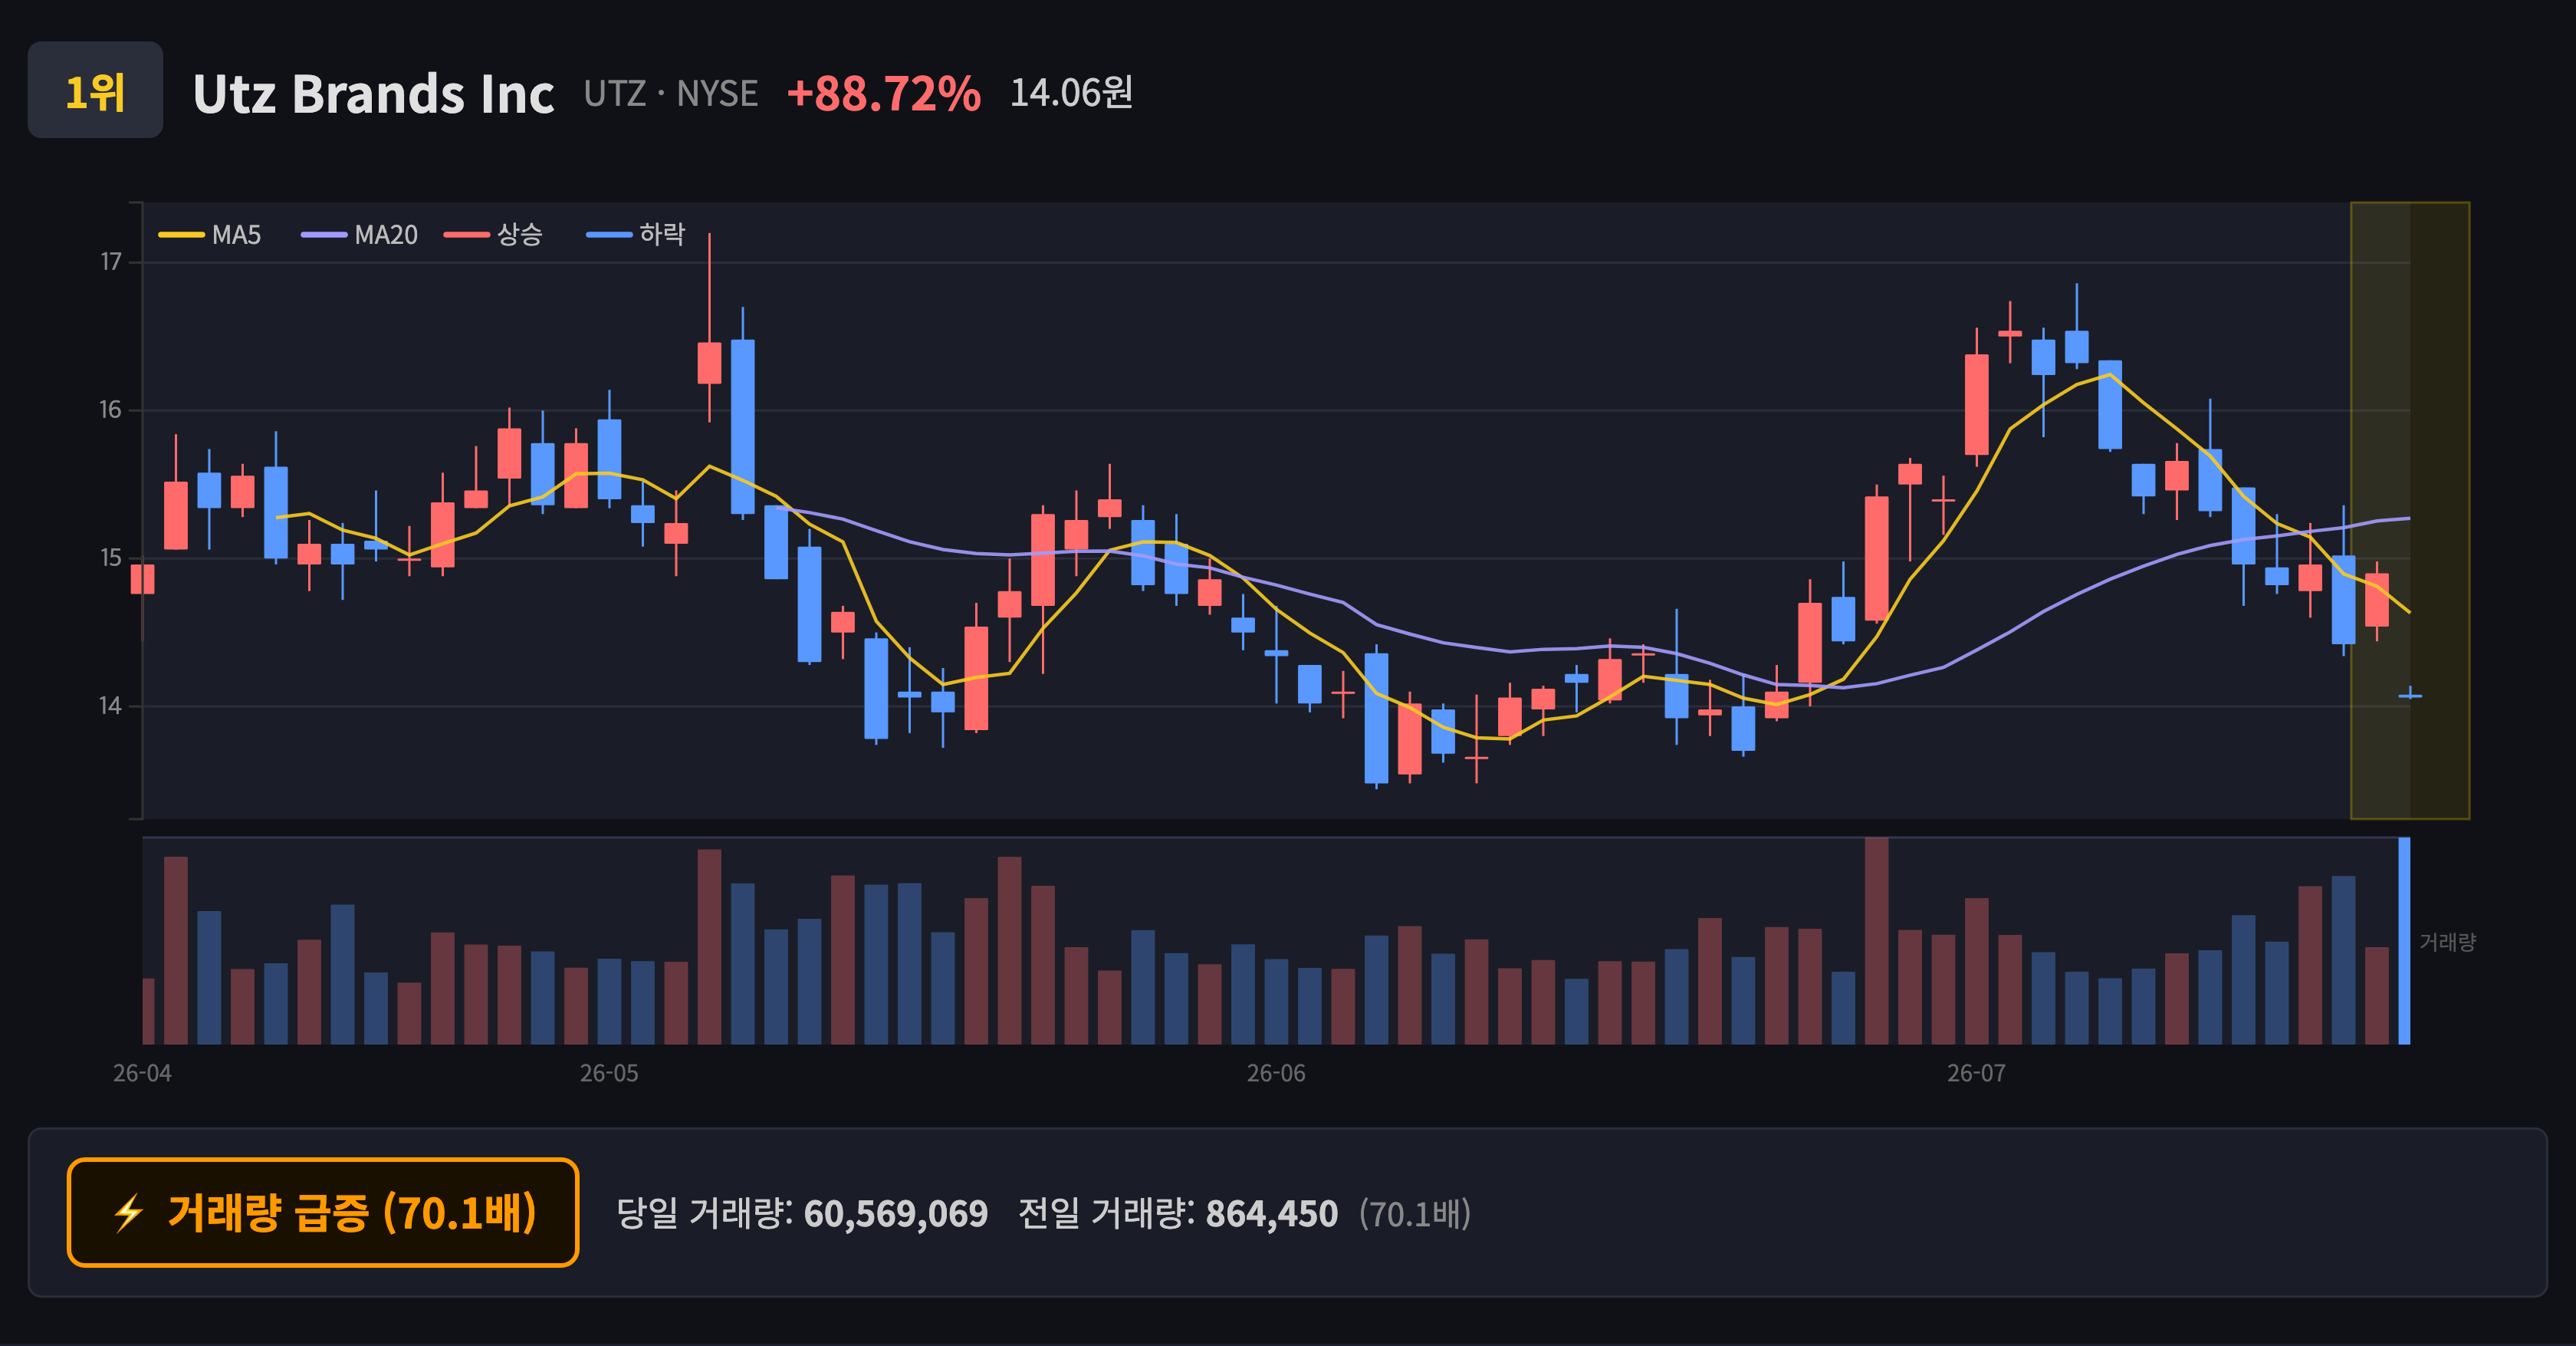Click the bright blue latest volume bar
The width and height of the screenshot is (2576, 1346).
(2404, 941)
